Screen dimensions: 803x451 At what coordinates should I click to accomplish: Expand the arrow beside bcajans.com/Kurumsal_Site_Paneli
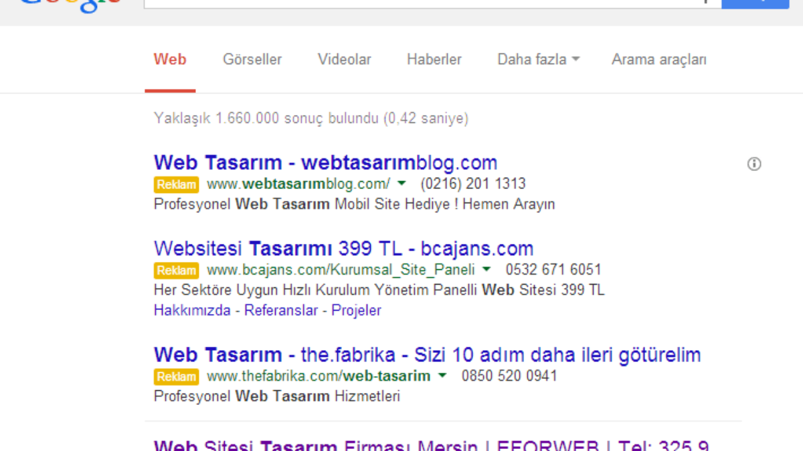486,269
